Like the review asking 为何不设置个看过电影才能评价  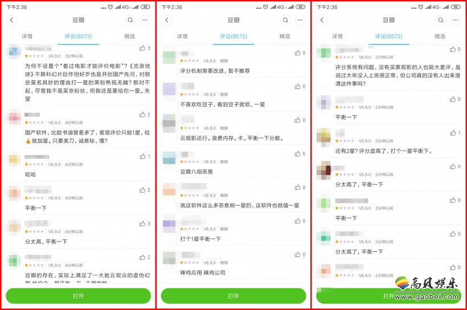(x=142, y=48)
